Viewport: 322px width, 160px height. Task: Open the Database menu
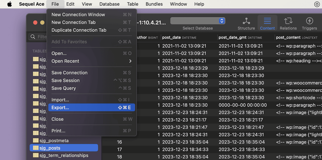109,4
